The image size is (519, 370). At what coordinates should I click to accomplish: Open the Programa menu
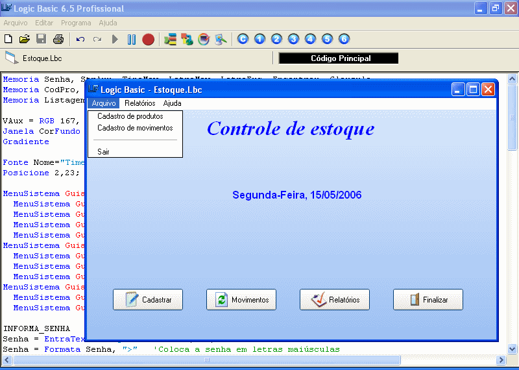pyautogui.click(x=76, y=23)
